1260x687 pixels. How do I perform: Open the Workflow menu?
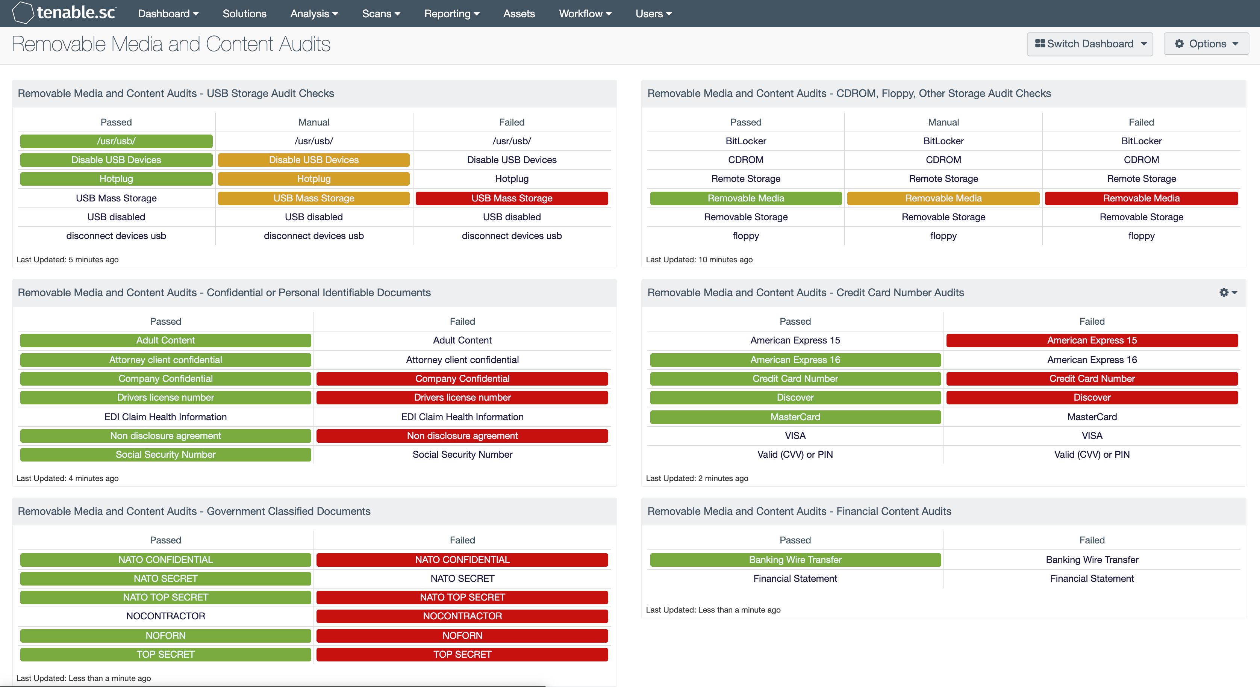point(586,14)
